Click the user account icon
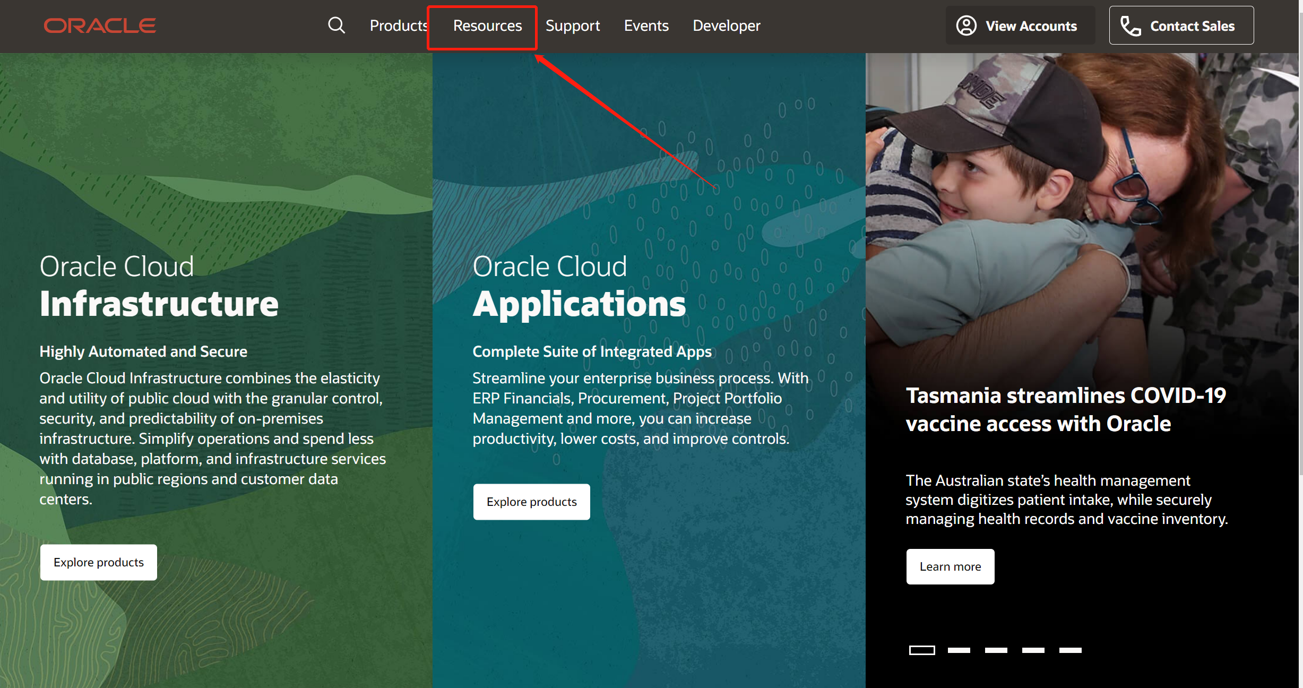The height and width of the screenshot is (688, 1303). [966, 25]
